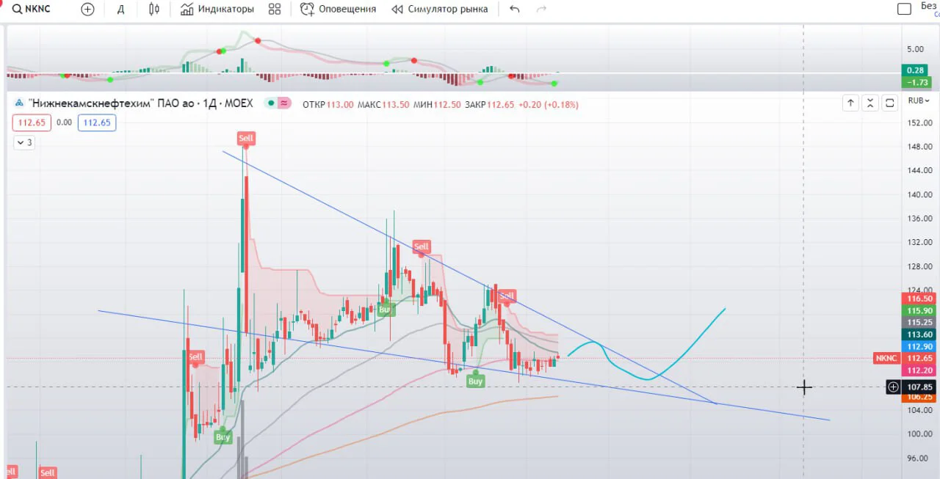The width and height of the screenshot is (940, 479).
Task: Click dark green 113.60 axis label
Action: pyautogui.click(x=919, y=334)
